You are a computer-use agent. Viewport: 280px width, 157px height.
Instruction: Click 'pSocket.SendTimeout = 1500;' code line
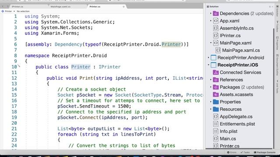tap(94, 106)
